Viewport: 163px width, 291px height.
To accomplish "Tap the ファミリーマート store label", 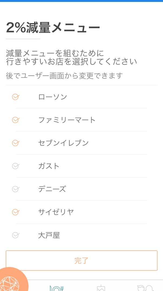I will click(x=67, y=120).
